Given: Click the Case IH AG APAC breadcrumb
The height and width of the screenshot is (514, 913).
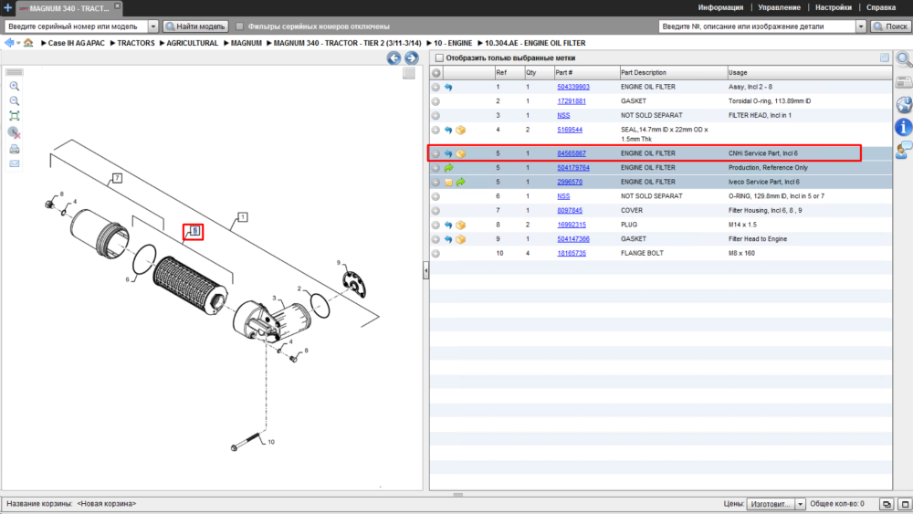Looking at the screenshot, I should coord(77,43).
